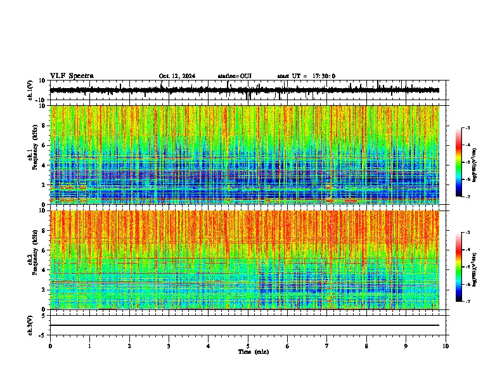Click the ch.3(V) "5" tick label

[44, 315]
